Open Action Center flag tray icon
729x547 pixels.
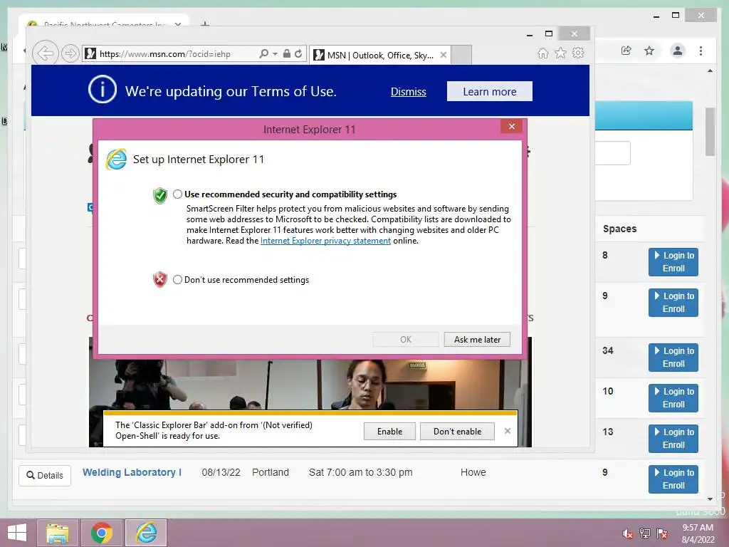(662, 533)
